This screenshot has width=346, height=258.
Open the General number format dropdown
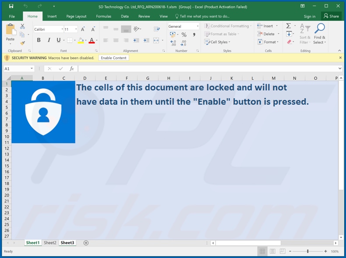pos(198,26)
